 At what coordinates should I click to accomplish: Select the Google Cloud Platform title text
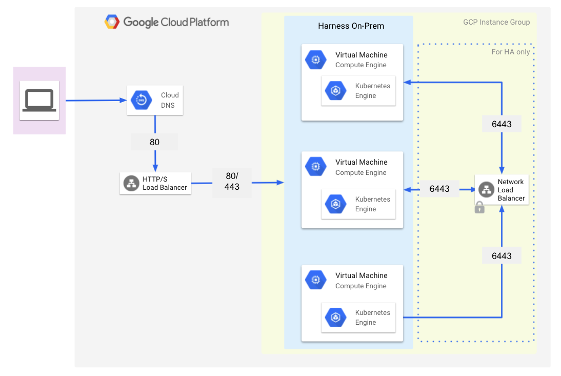tap(176, 23)
